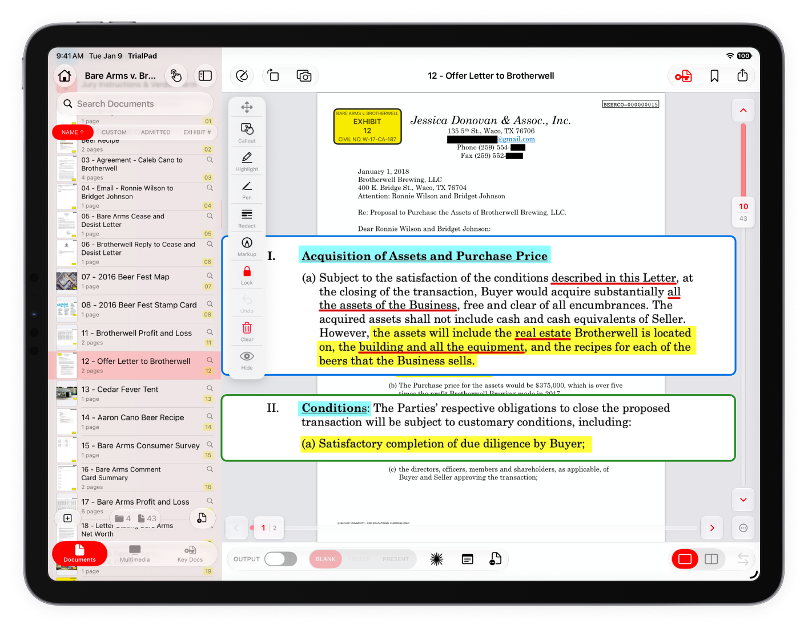808x633 pixels.
Task: Click magnifier on 15 - Bare Arms Consumer Survey
Action: [210, 444]
